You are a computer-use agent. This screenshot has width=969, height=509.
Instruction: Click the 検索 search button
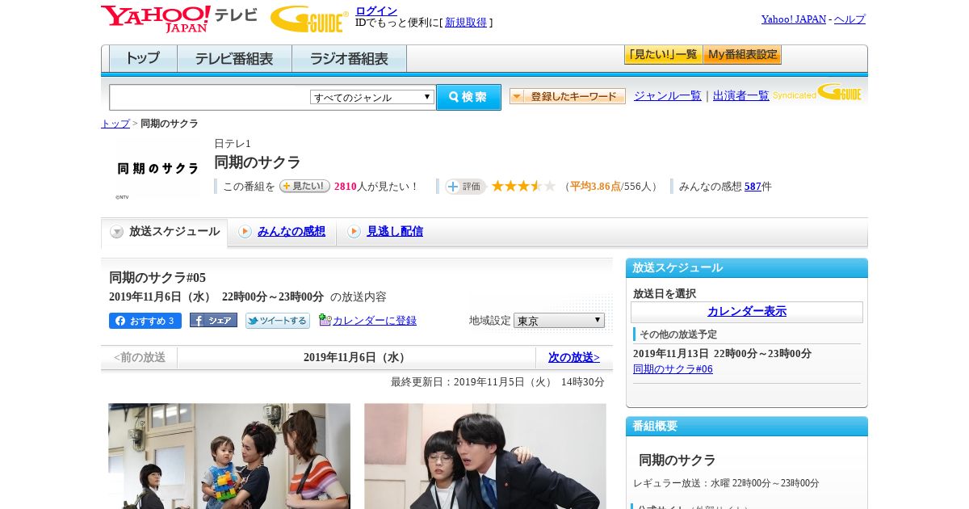[x=468, y=97]
